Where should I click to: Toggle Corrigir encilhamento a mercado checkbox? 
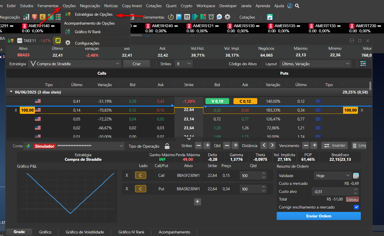(356, 207)
